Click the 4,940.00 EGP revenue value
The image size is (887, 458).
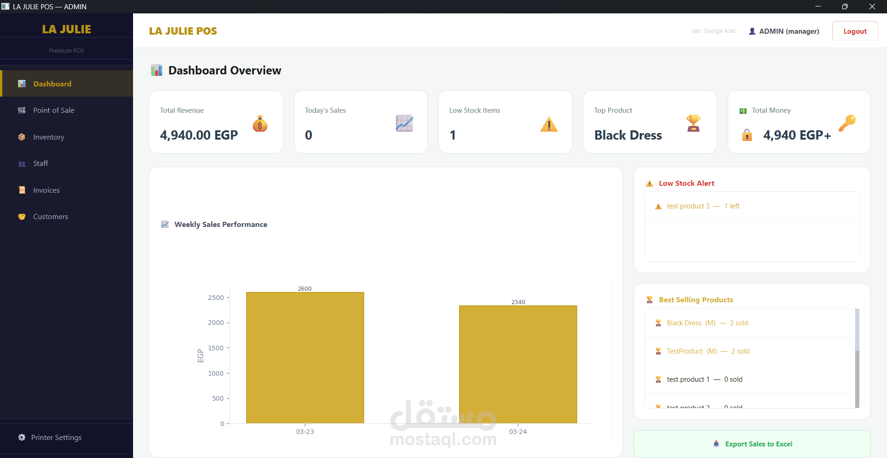[199, 135]
